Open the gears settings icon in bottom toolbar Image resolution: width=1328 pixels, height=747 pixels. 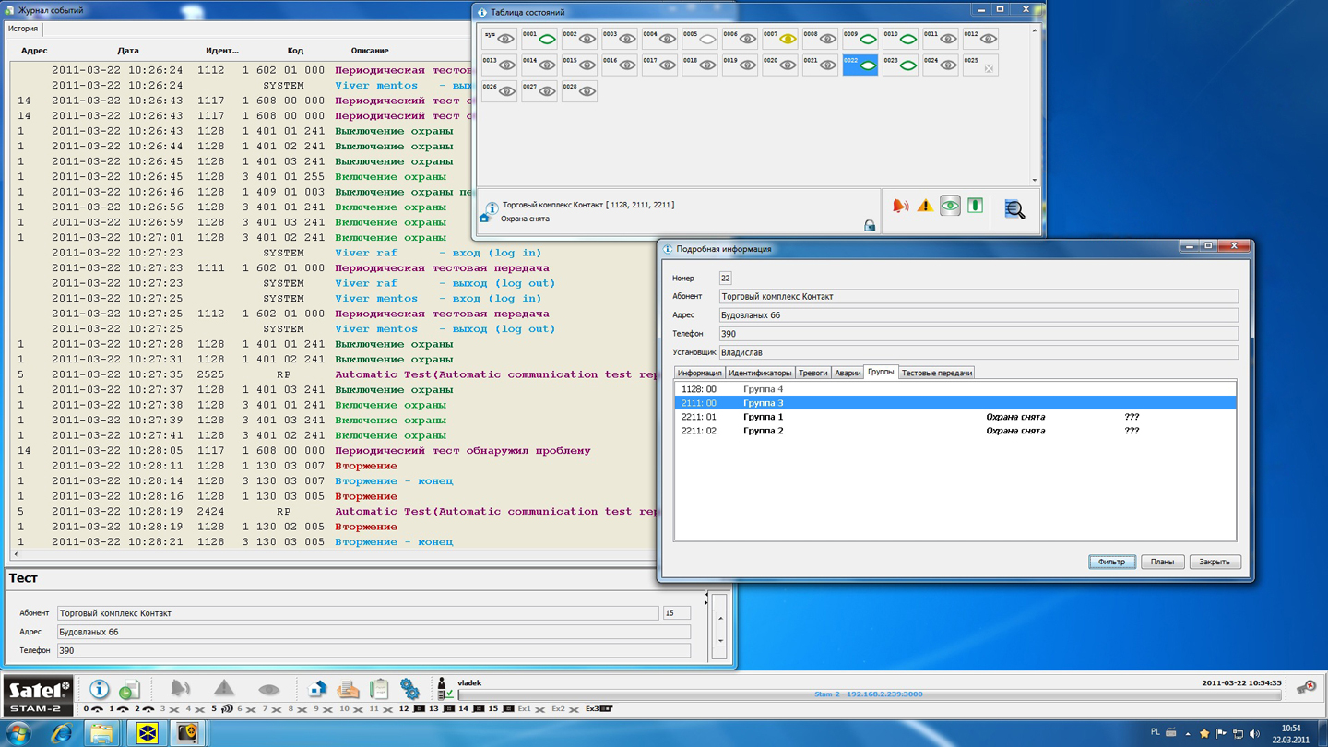point(409,689)
